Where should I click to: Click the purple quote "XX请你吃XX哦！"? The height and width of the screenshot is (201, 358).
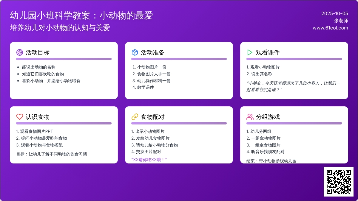coord(149,160)
